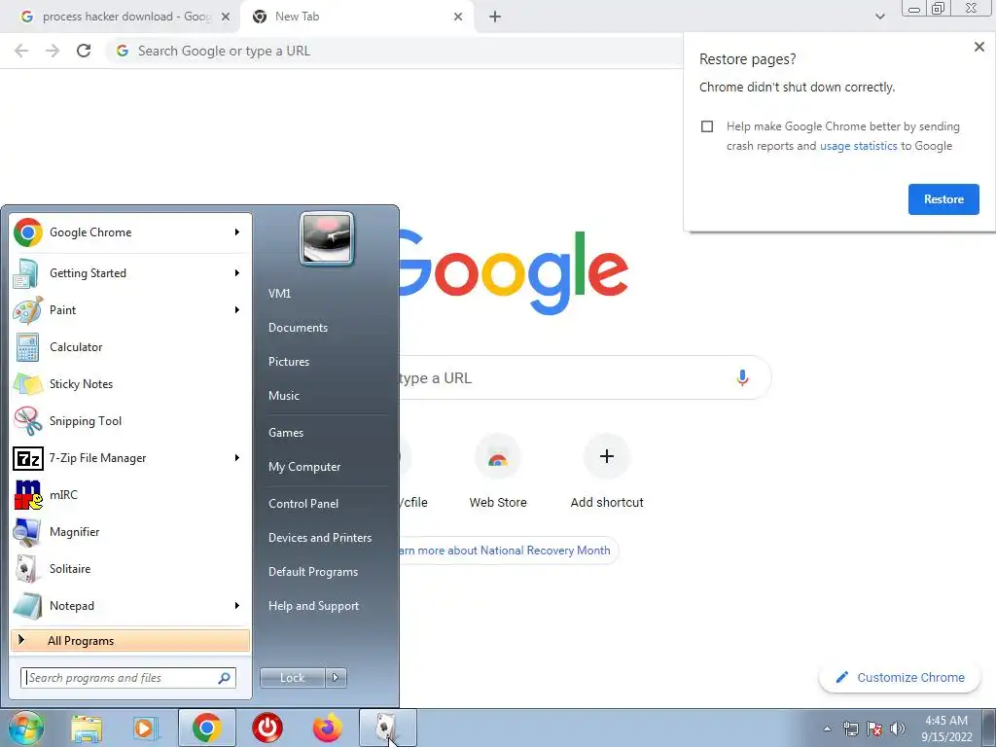Open Devices and Printers
The image size is (996, 747).
(320, 538)
